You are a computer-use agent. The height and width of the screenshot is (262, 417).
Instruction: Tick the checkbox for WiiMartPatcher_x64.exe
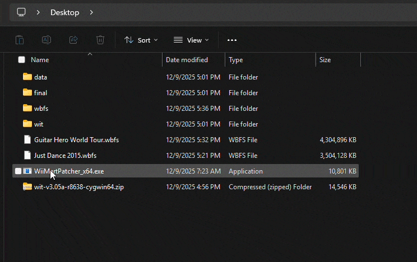click(18, 171)
